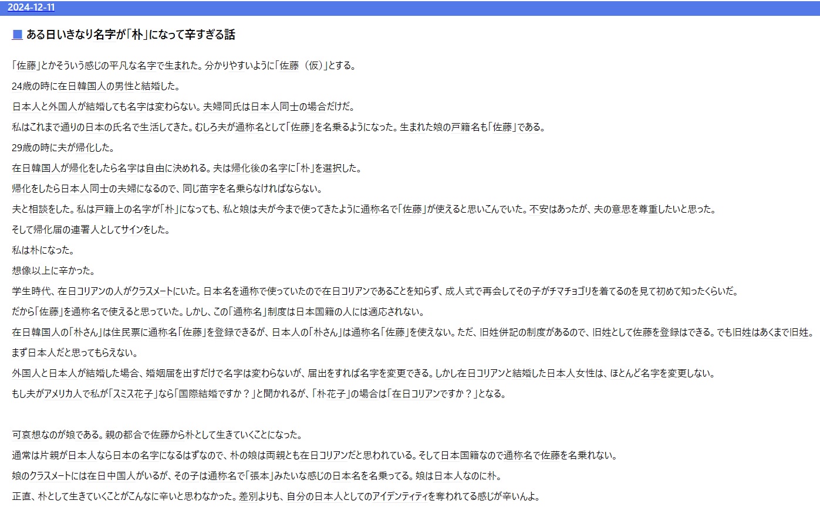Click the 両親 keyword link

[276, 455]
